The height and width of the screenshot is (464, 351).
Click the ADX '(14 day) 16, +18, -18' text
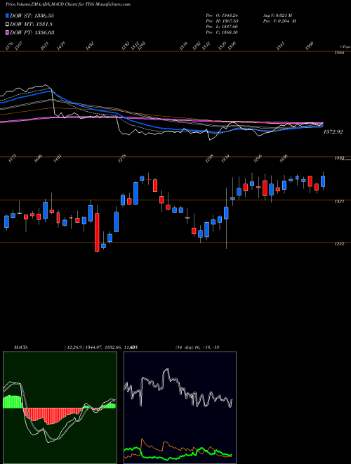pos(197,347)
